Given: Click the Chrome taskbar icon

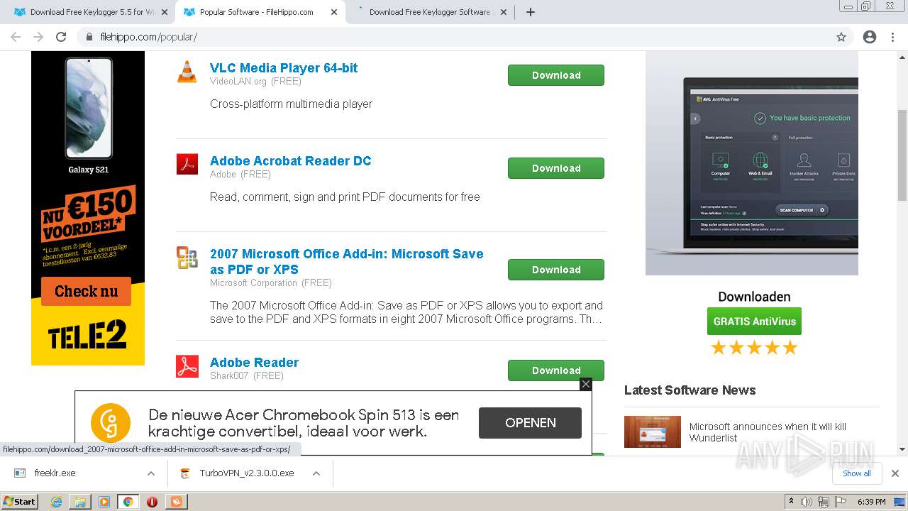Looking at the screenshot, I should click(x=128, y=502).
